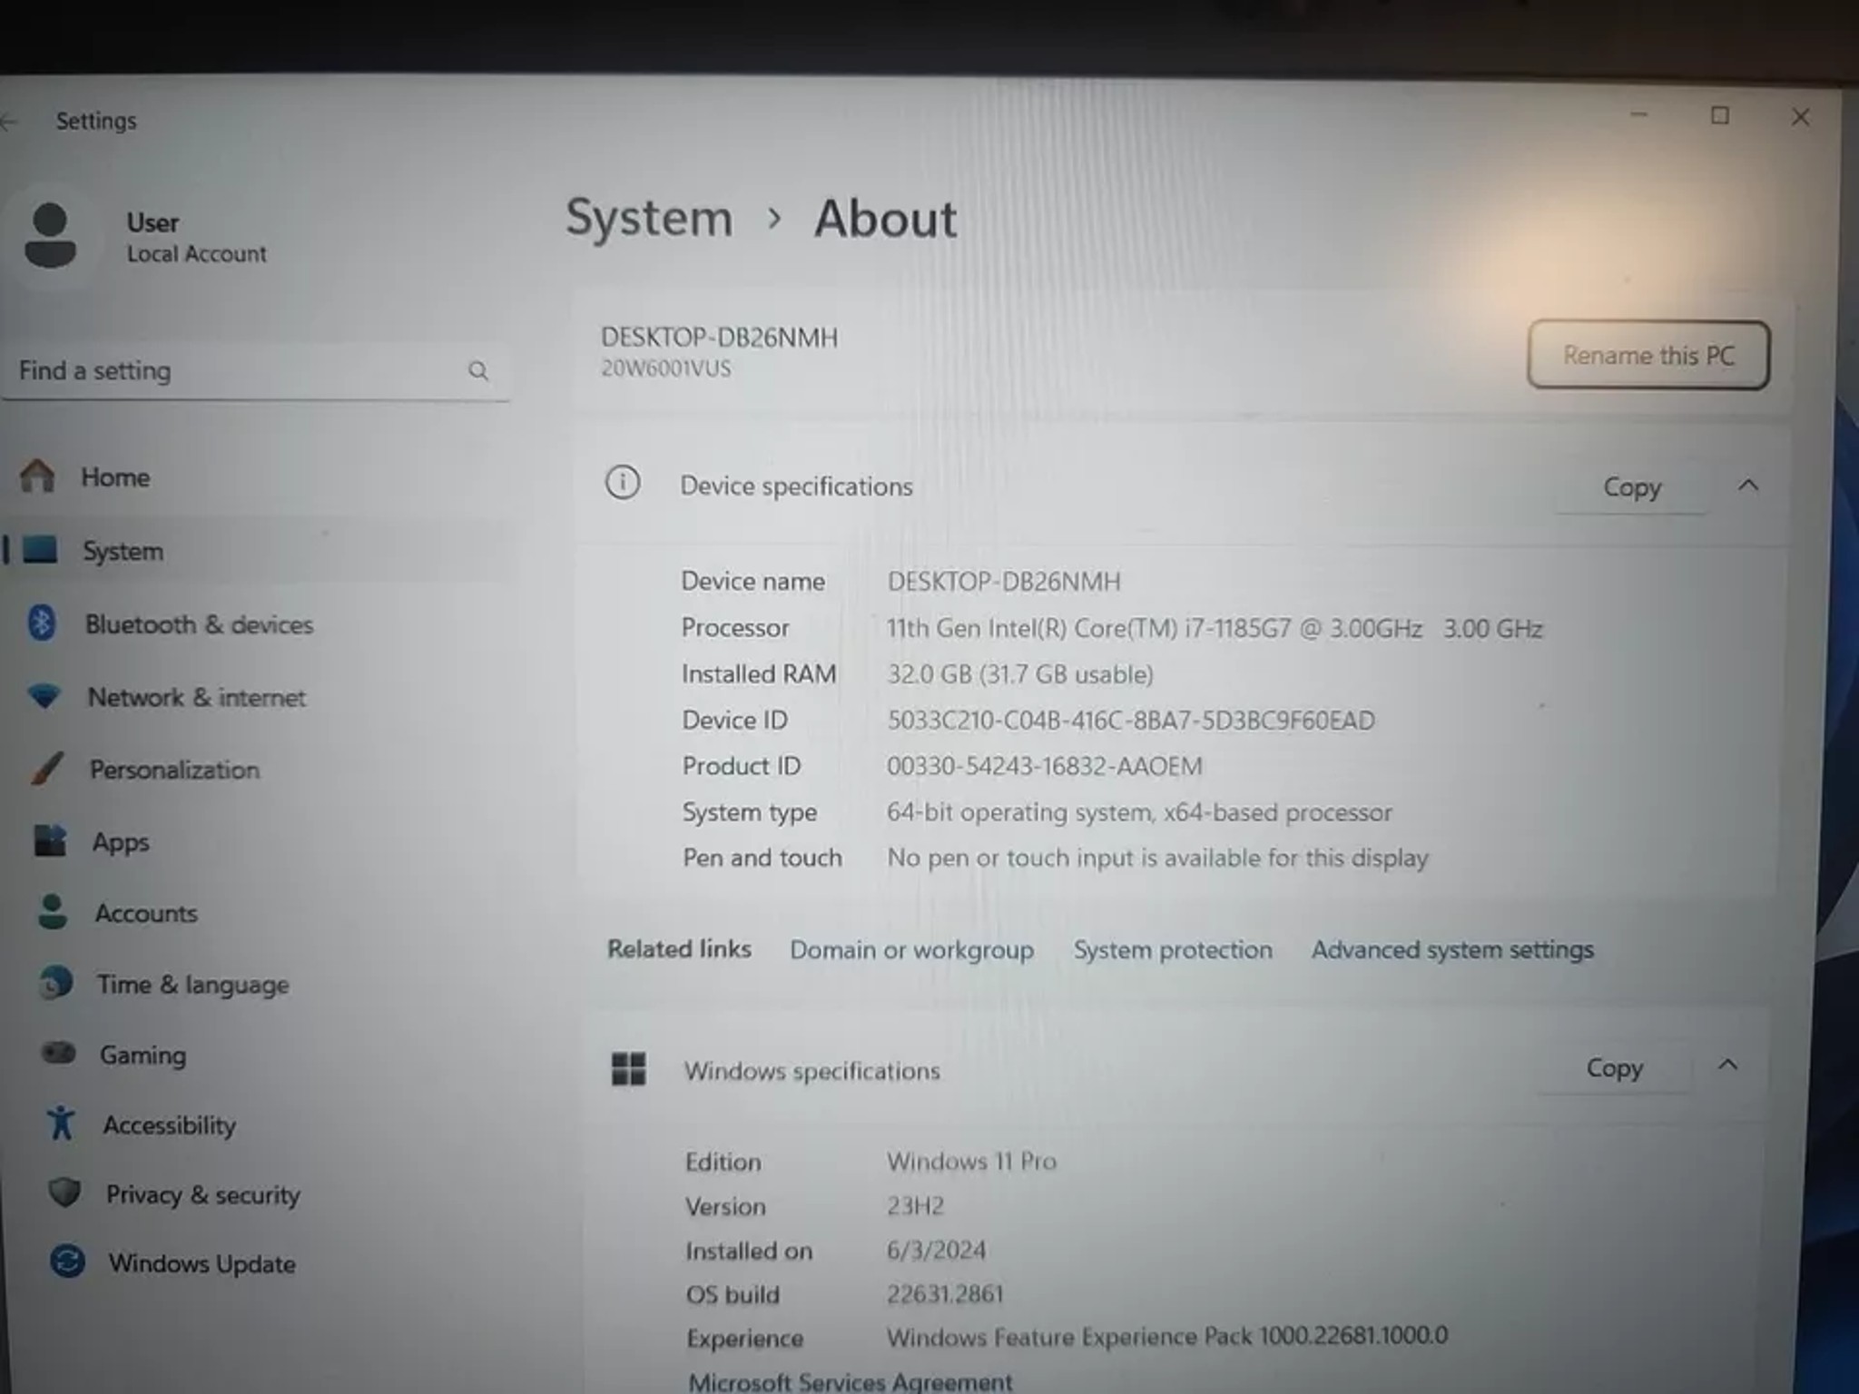Viewport: 1859px width, 1394px height.
Task: Collapse the Windows specifications section
Action: [x=1727, y=1065]
